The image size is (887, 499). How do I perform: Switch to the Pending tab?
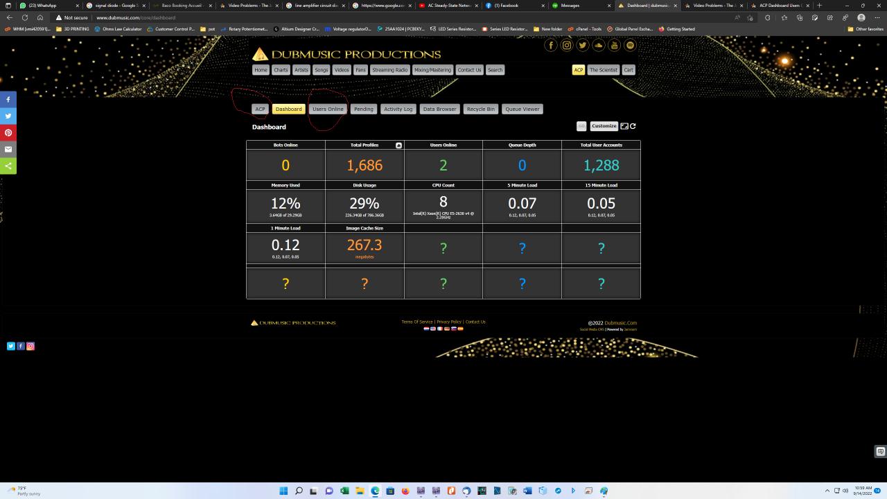[x=363, y=109]
